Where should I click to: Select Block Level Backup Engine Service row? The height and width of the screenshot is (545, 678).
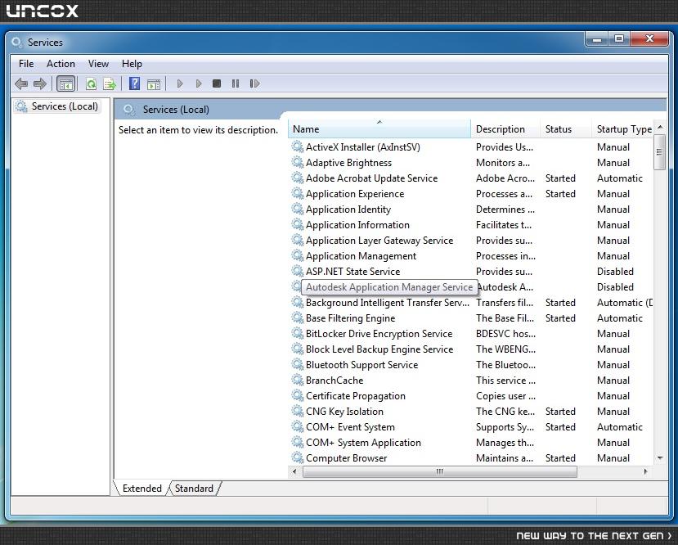point(470,349)
